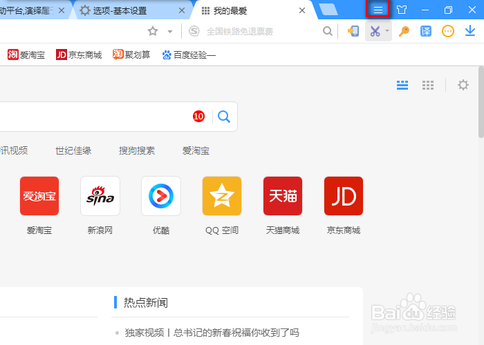This screenshot has width=484, height=345.
Task: Click the 热点新闻 section heading
Action: pos(146,302)
